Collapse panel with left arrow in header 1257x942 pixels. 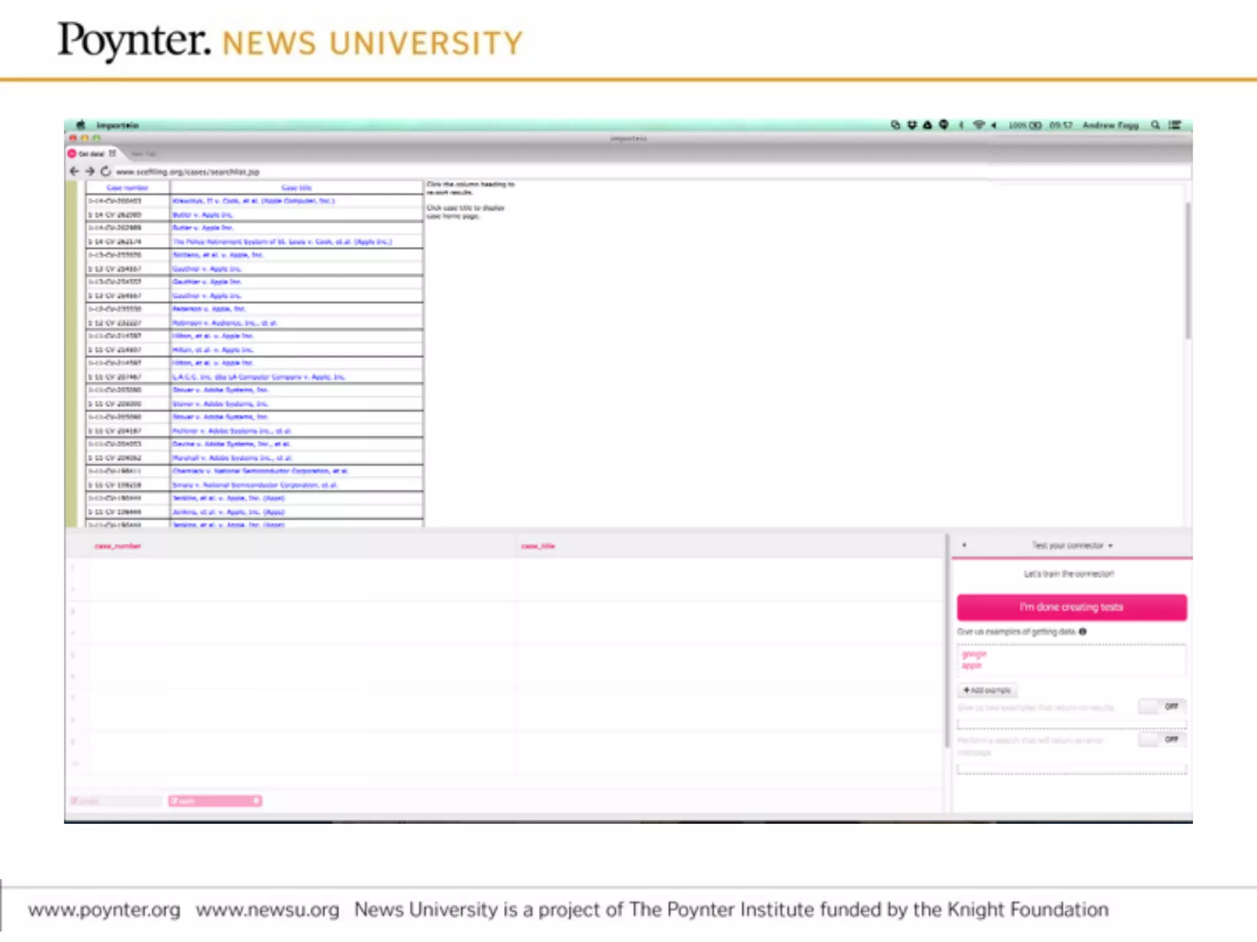964,545
